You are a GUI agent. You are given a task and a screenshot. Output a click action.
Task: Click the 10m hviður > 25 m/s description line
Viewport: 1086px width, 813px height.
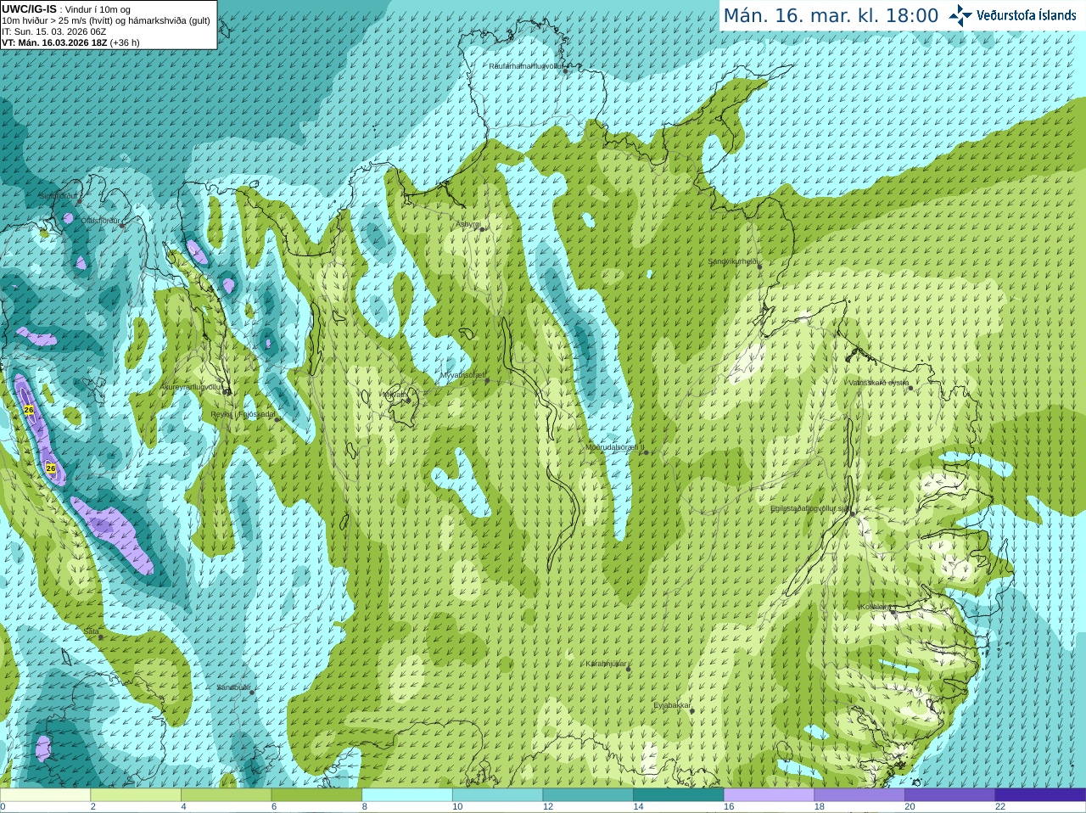tap(106, 20)
